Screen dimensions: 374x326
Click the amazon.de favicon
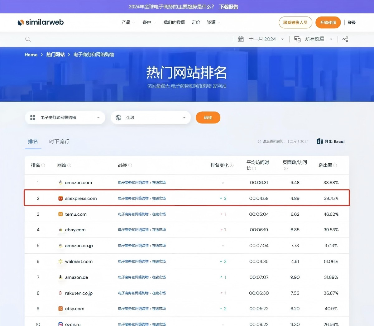tap(60, 277)
